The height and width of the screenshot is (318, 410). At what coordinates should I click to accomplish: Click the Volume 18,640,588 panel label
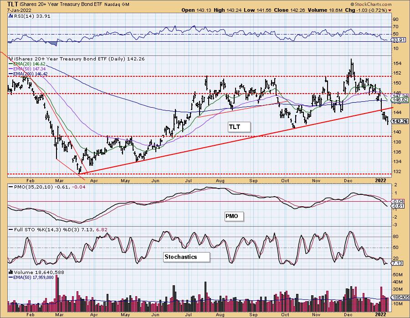coord(39,273)
